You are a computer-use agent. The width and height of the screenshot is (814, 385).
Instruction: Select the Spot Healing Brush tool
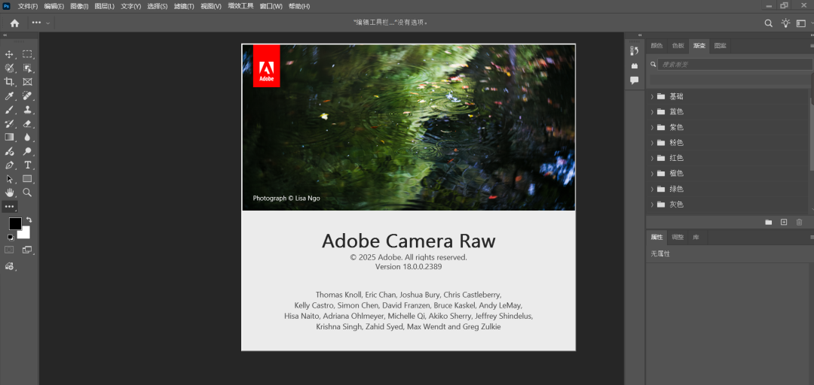coord(27,95)
